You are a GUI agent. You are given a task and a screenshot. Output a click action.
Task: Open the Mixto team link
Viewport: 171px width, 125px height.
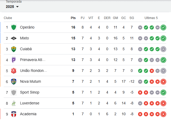tap(25, 38)
